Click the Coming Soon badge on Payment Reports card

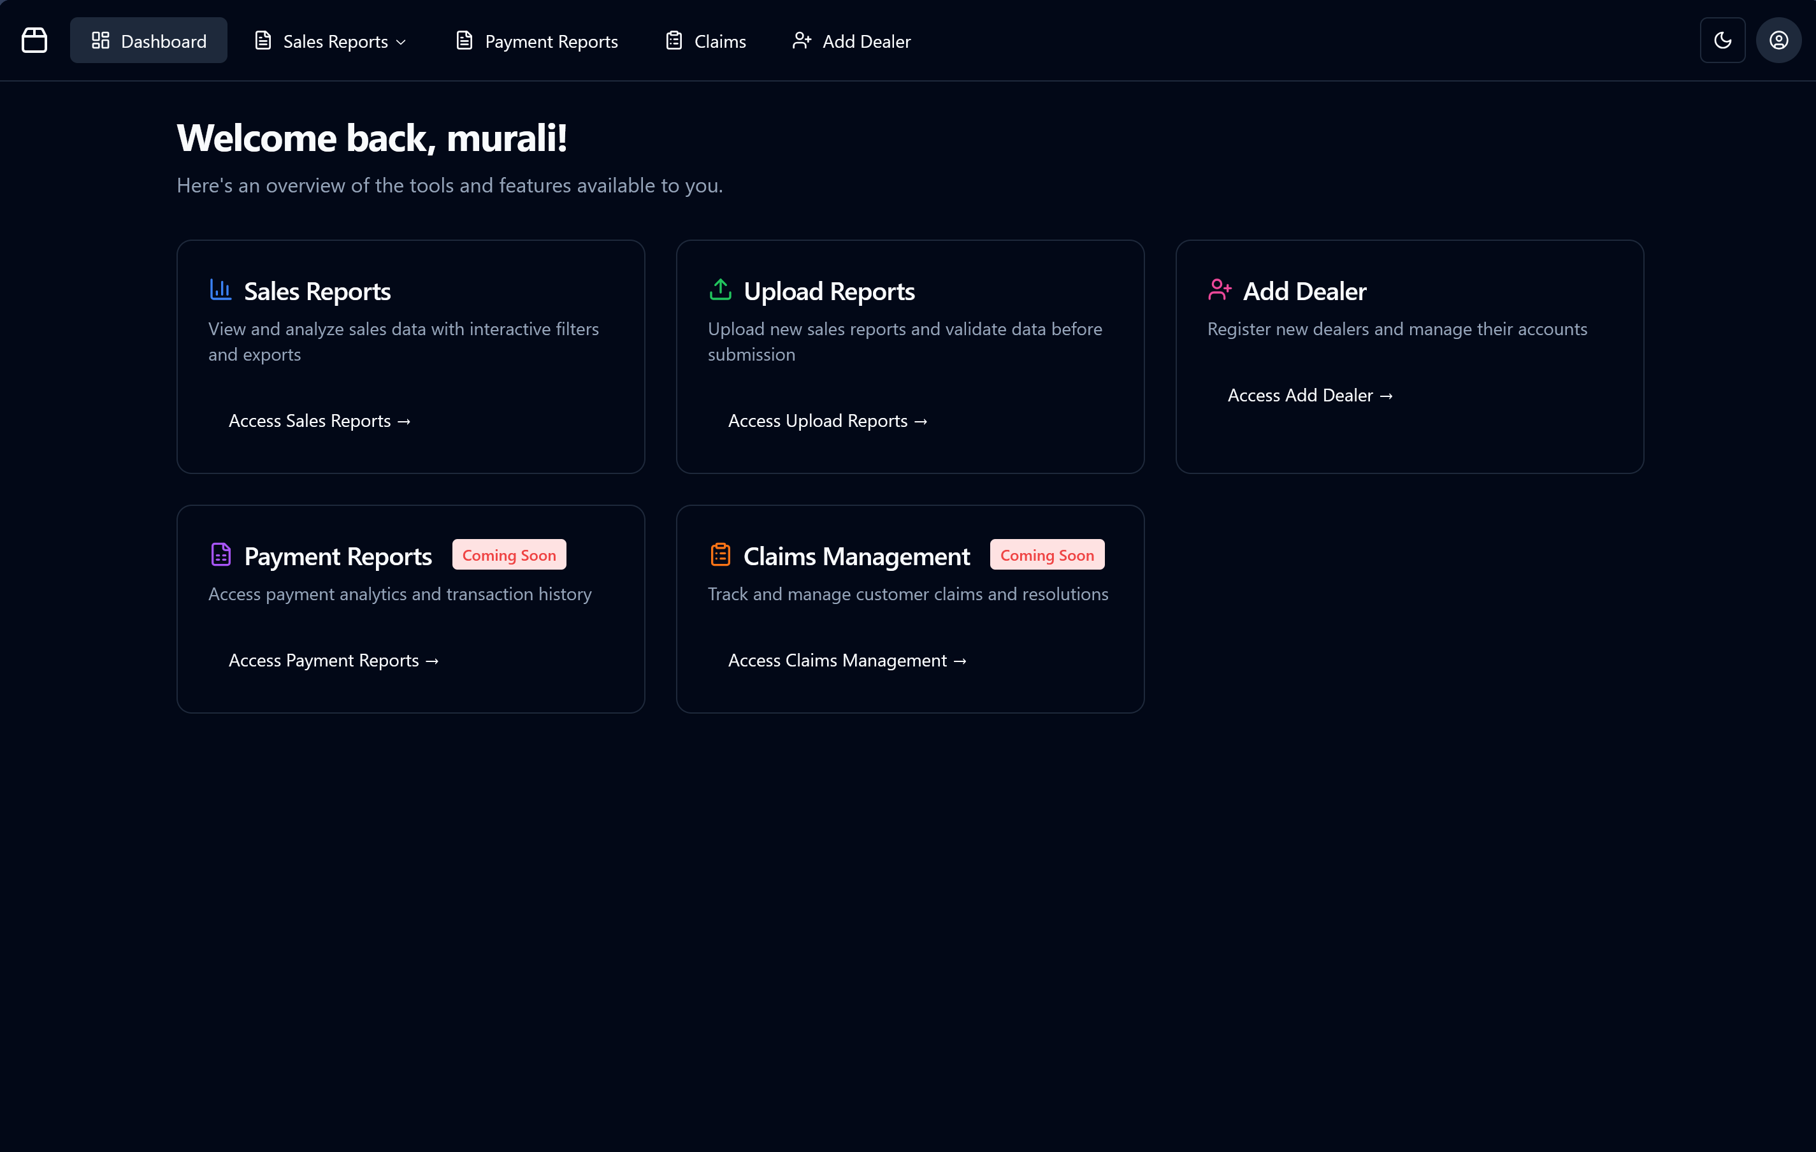[x=508, y=554]
